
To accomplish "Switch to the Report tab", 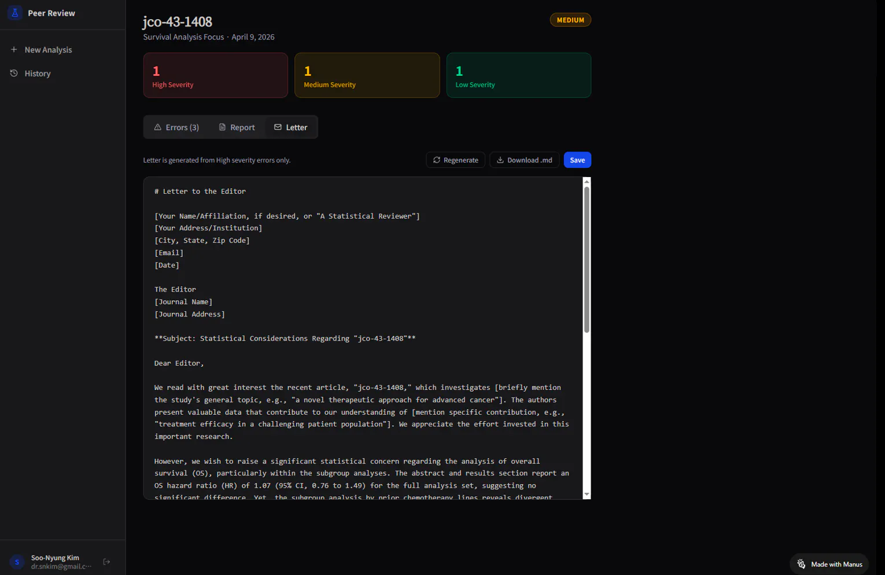I will pos(237,127).
